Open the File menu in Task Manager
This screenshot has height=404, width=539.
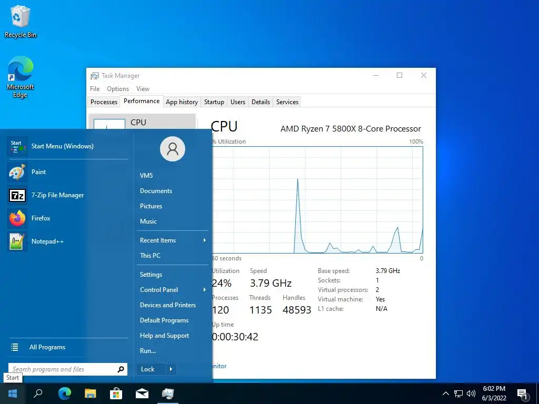pos(95,88)
